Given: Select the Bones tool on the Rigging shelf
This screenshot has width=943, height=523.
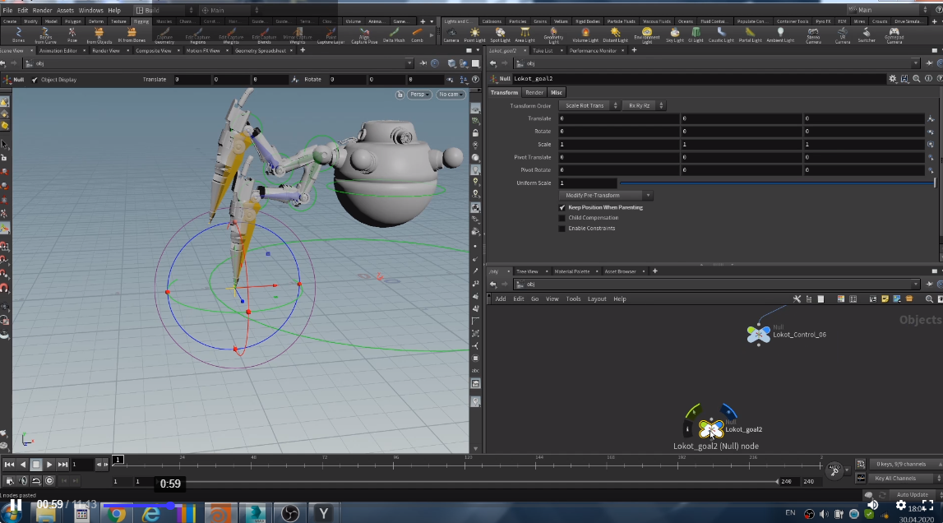Looking at the screenshot, I should click(18, 34).
